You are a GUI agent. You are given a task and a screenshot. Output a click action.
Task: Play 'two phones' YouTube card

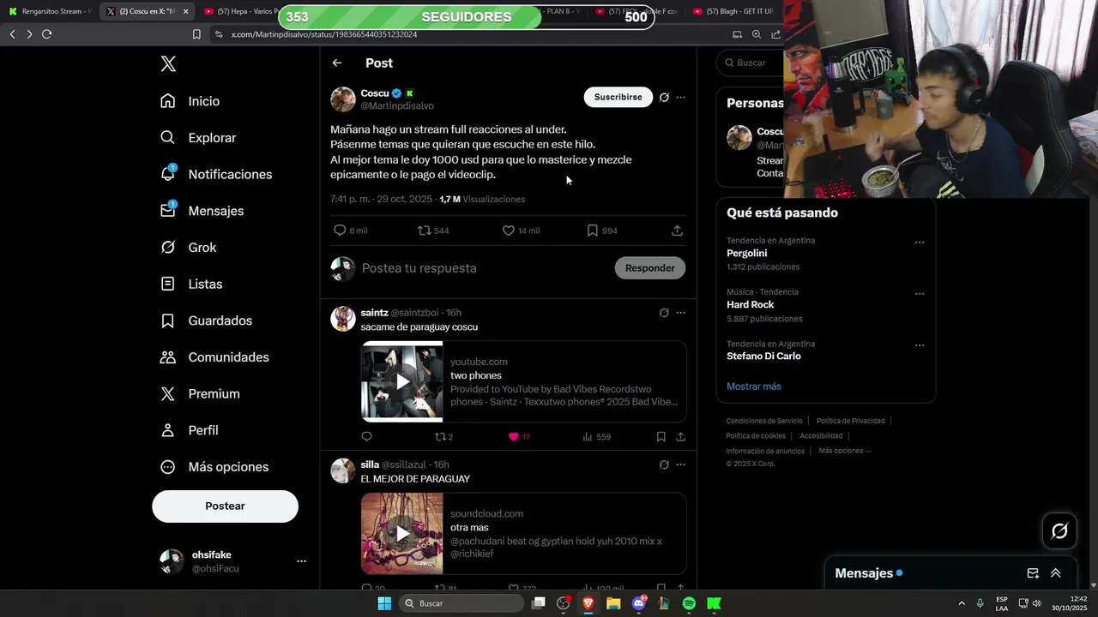pos(402,381)
